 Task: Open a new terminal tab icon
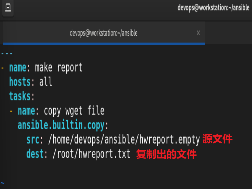coord(8,8)
